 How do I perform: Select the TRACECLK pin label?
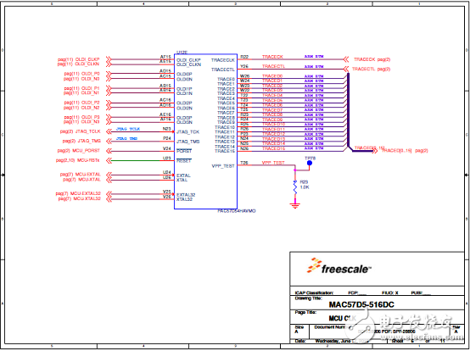[x=223, y=60]
